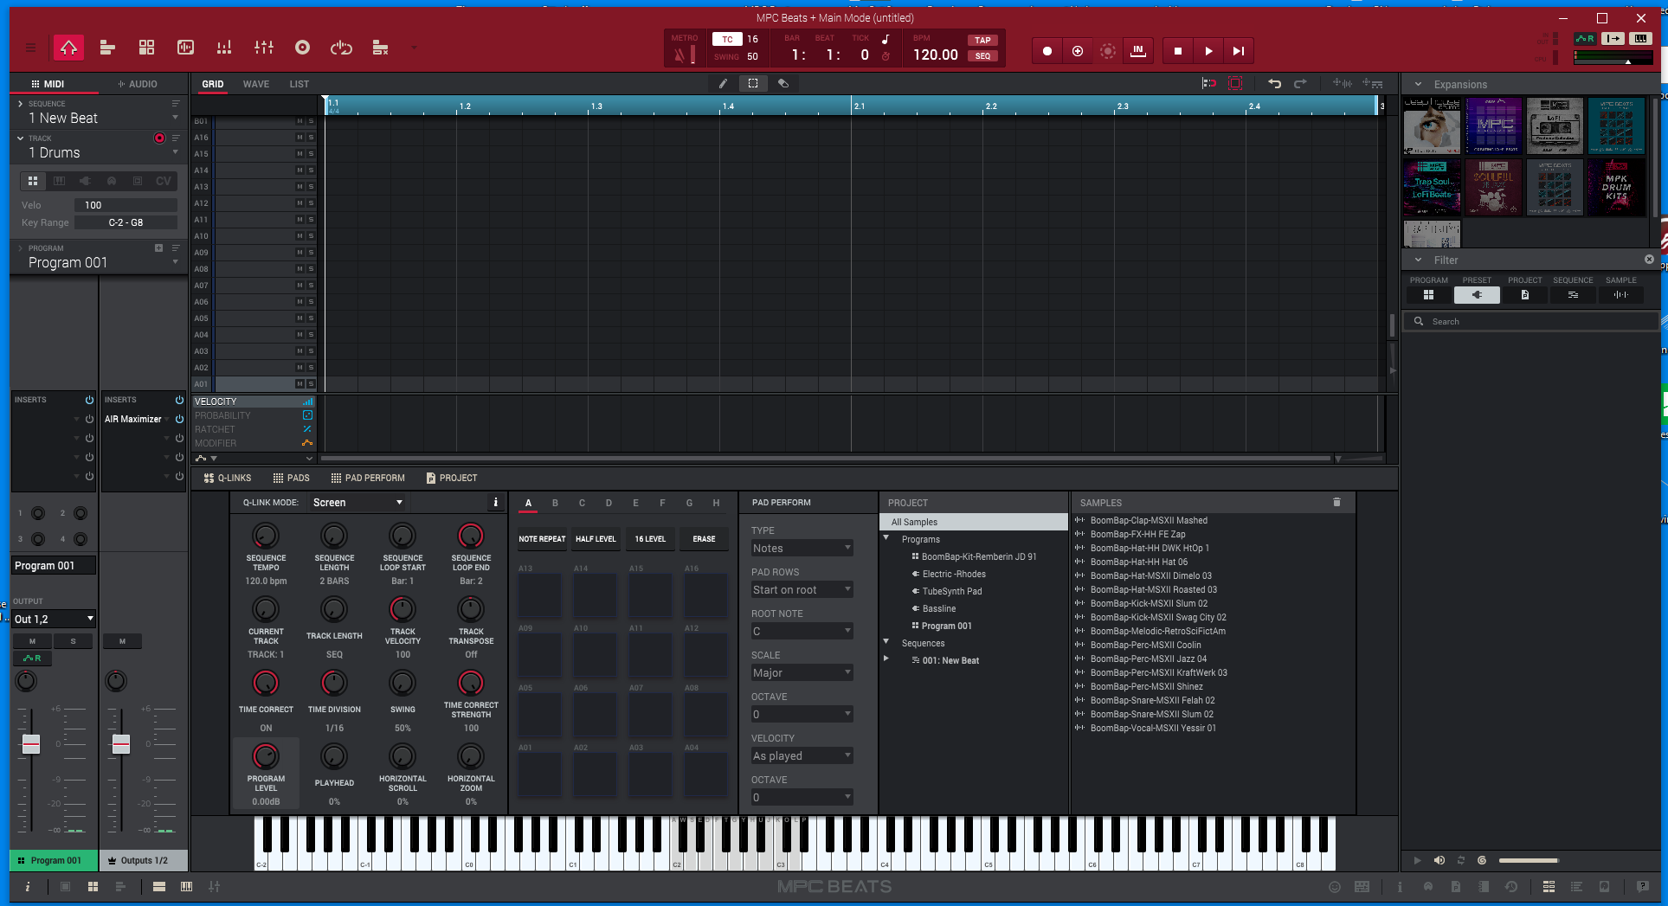Switch to the WAVE tab
1668x906 pixels.
pyautogui.click(x=255, y=84)
